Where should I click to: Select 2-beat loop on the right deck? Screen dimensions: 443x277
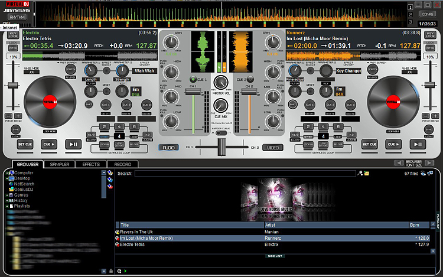(x=308, y=127)
